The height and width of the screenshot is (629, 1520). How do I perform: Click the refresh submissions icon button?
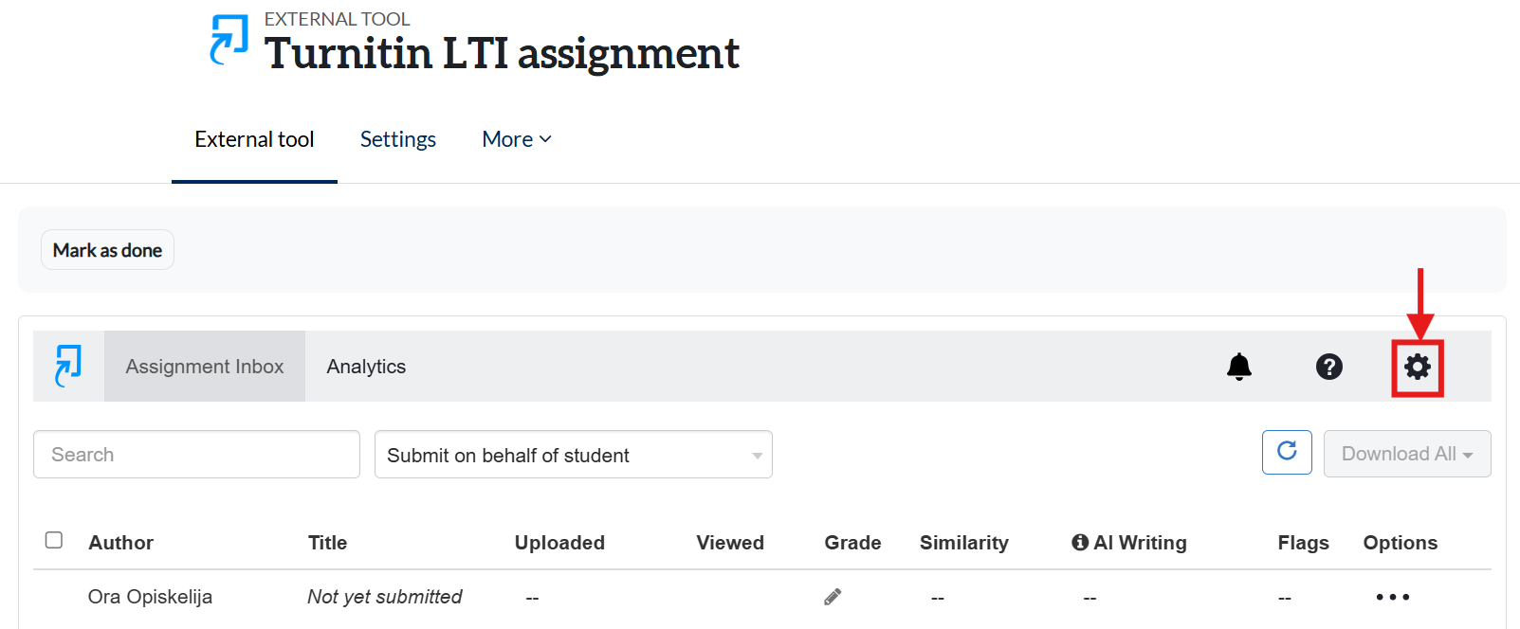(x=1287, y=452)
